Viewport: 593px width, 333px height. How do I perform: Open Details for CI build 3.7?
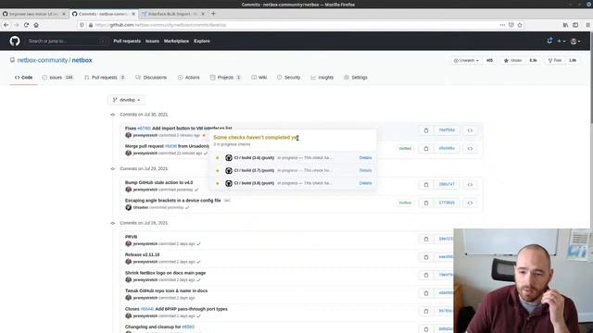pos(365,170)
